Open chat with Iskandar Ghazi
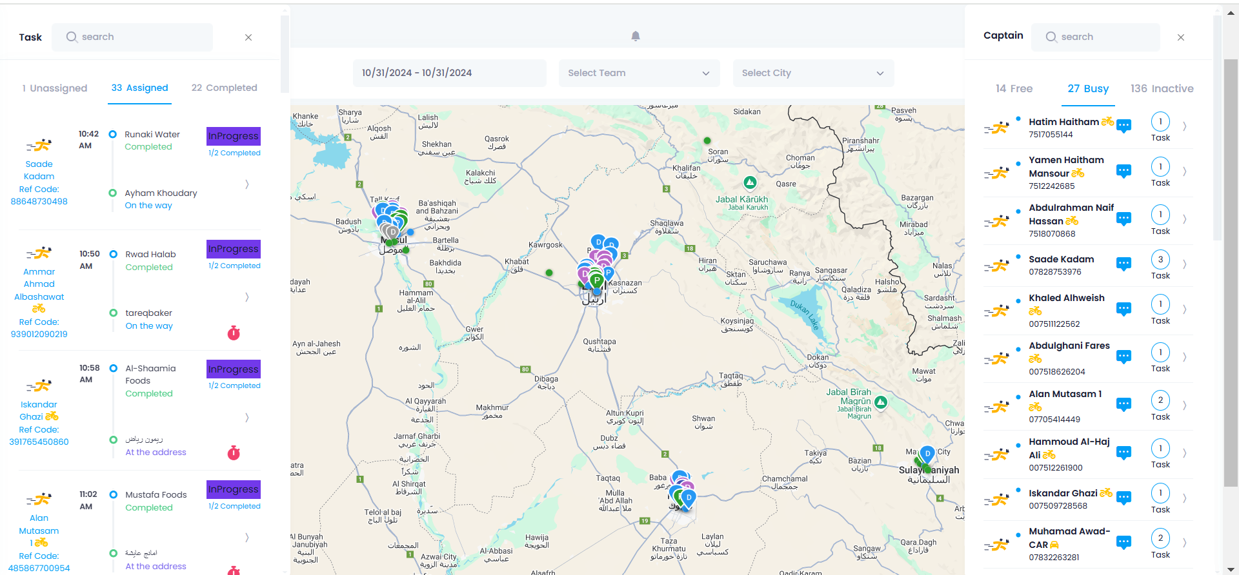Viewport: 1239px width, 575px height. 1123,498
